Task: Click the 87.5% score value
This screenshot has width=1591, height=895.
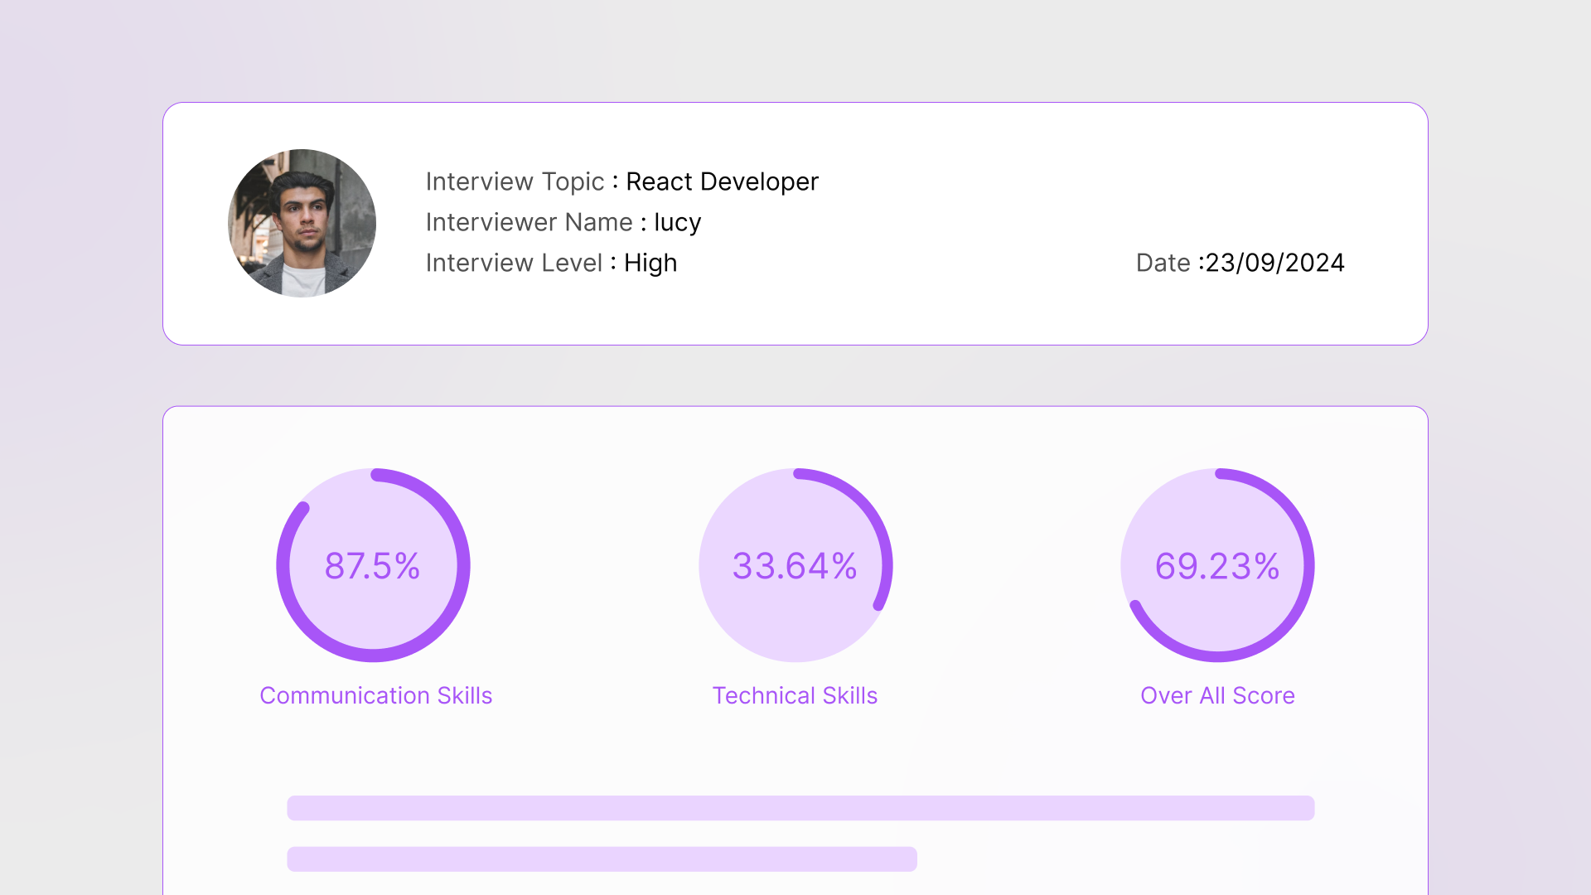Action: (x=372, y=566)
